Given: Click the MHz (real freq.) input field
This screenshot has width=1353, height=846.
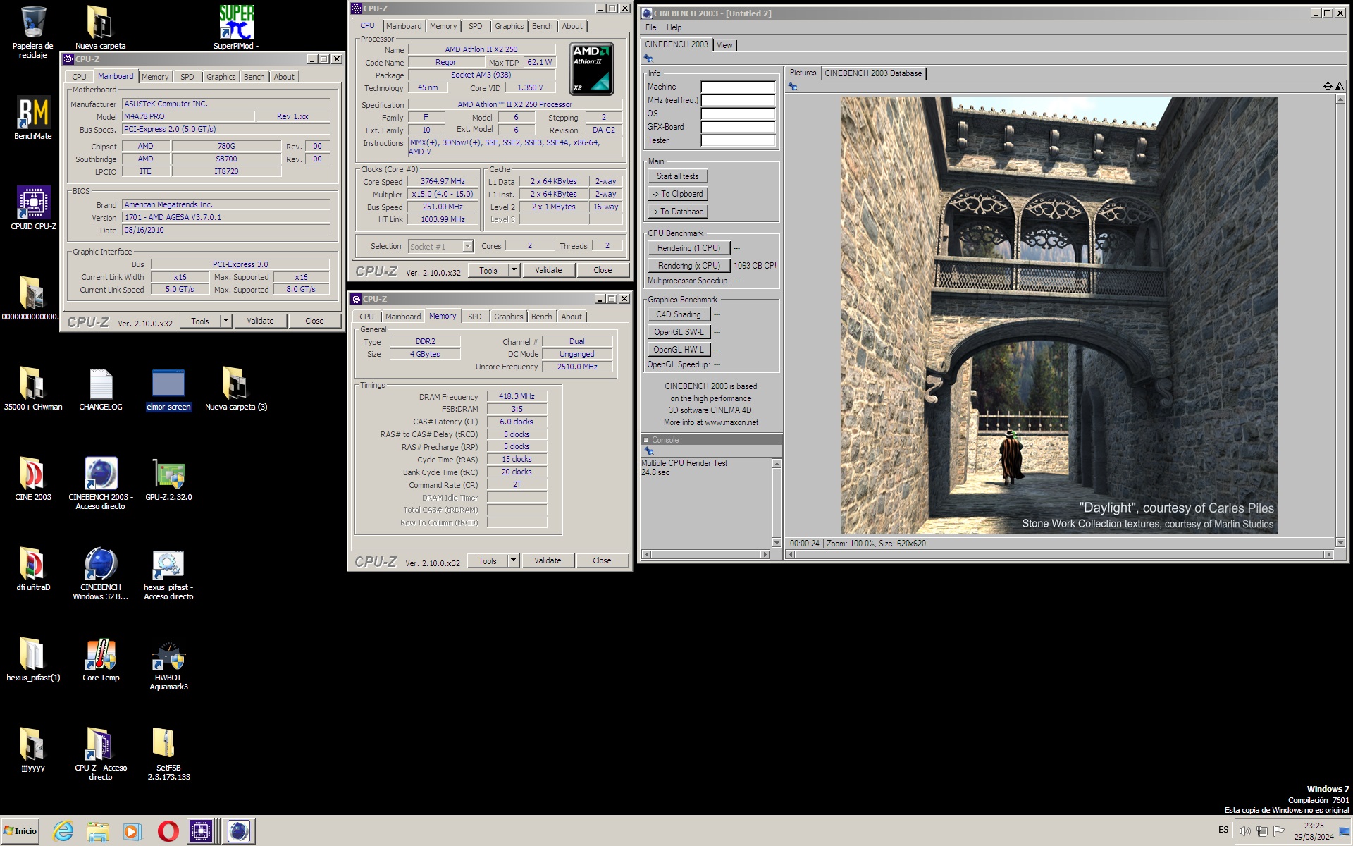Looking at the screenshot, I should [738, 100].
